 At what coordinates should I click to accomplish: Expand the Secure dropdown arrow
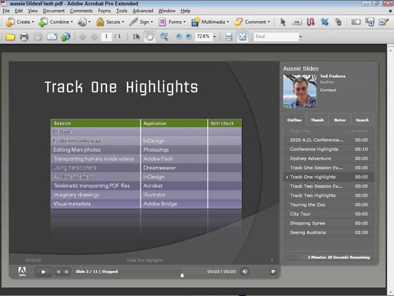click(x=123, y=22)
